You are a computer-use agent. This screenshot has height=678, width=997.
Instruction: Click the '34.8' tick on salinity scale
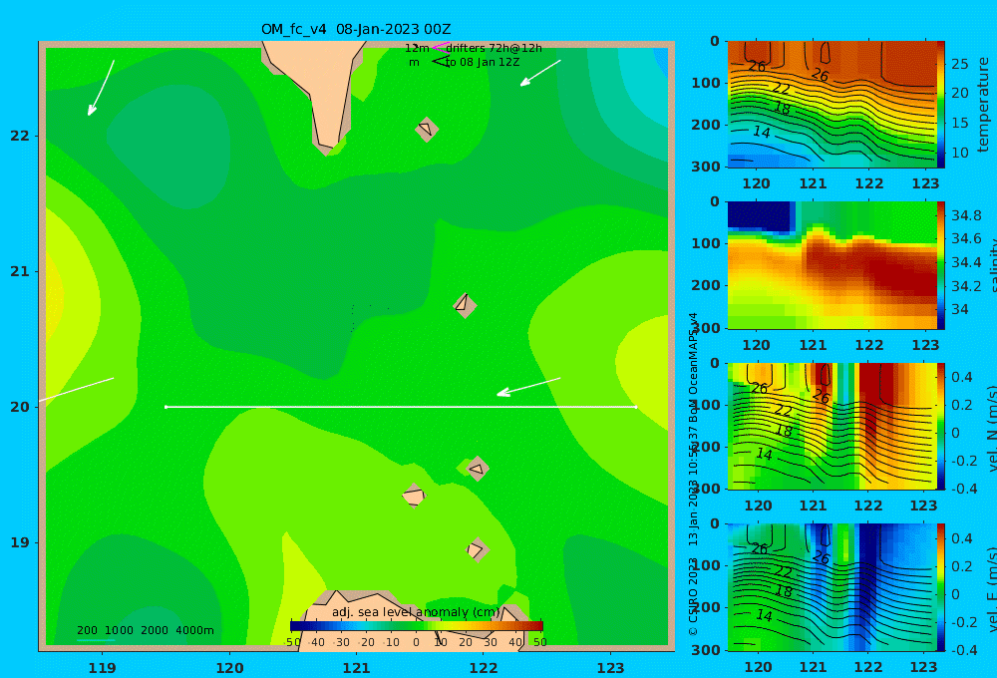click(x=966, y=215)
